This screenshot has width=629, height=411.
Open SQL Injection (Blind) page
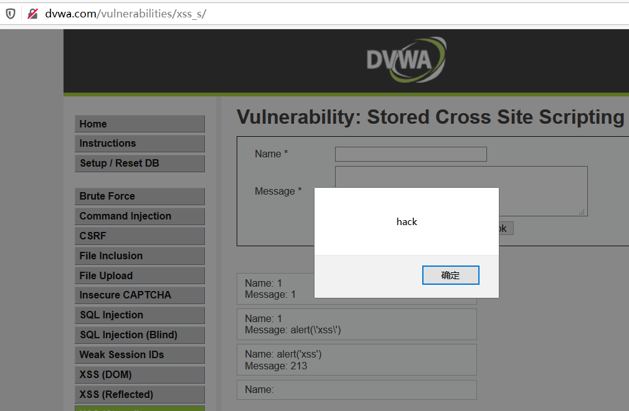[x=140, y=335]
